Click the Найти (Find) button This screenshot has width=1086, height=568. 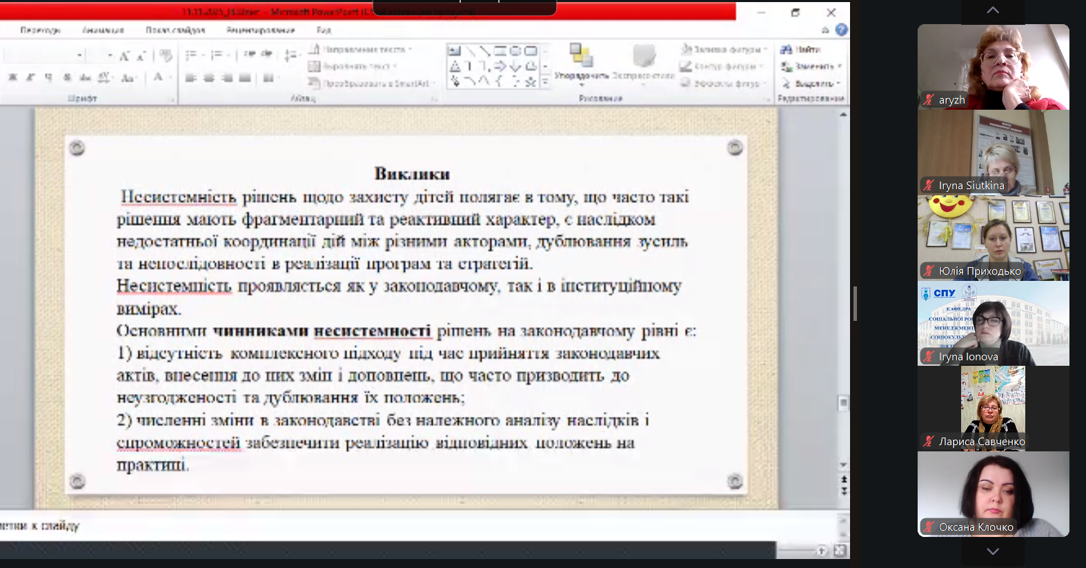tap(800, 50)
